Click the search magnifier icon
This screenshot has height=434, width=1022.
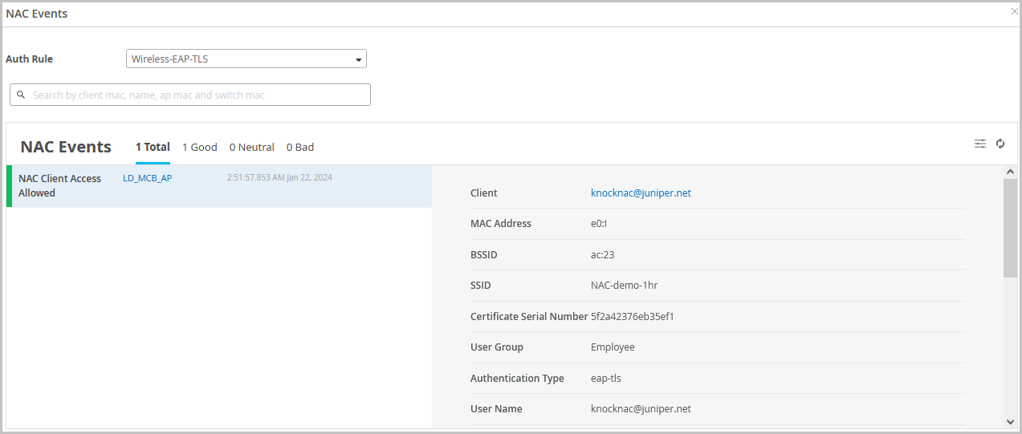21,95
